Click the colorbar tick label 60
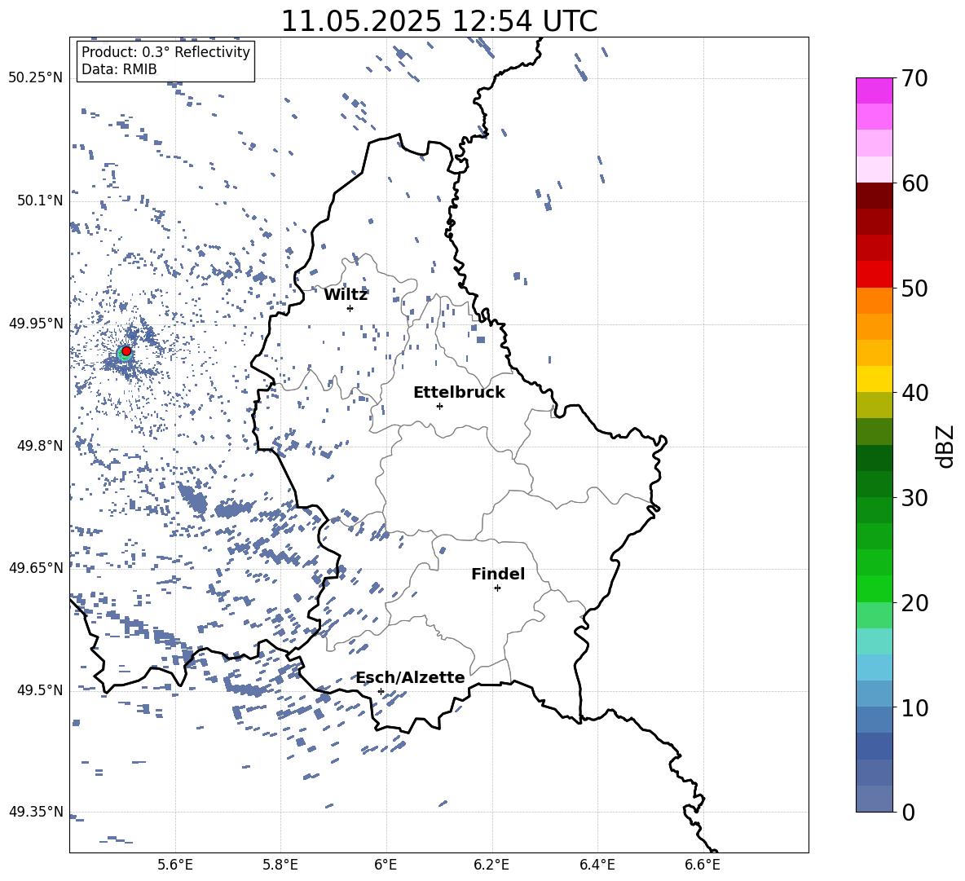The height and width of the screenshot is (881, 965). point(914,183)
